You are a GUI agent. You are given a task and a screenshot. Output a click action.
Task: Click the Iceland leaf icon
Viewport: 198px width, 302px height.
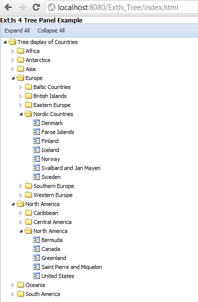(36, 150)
